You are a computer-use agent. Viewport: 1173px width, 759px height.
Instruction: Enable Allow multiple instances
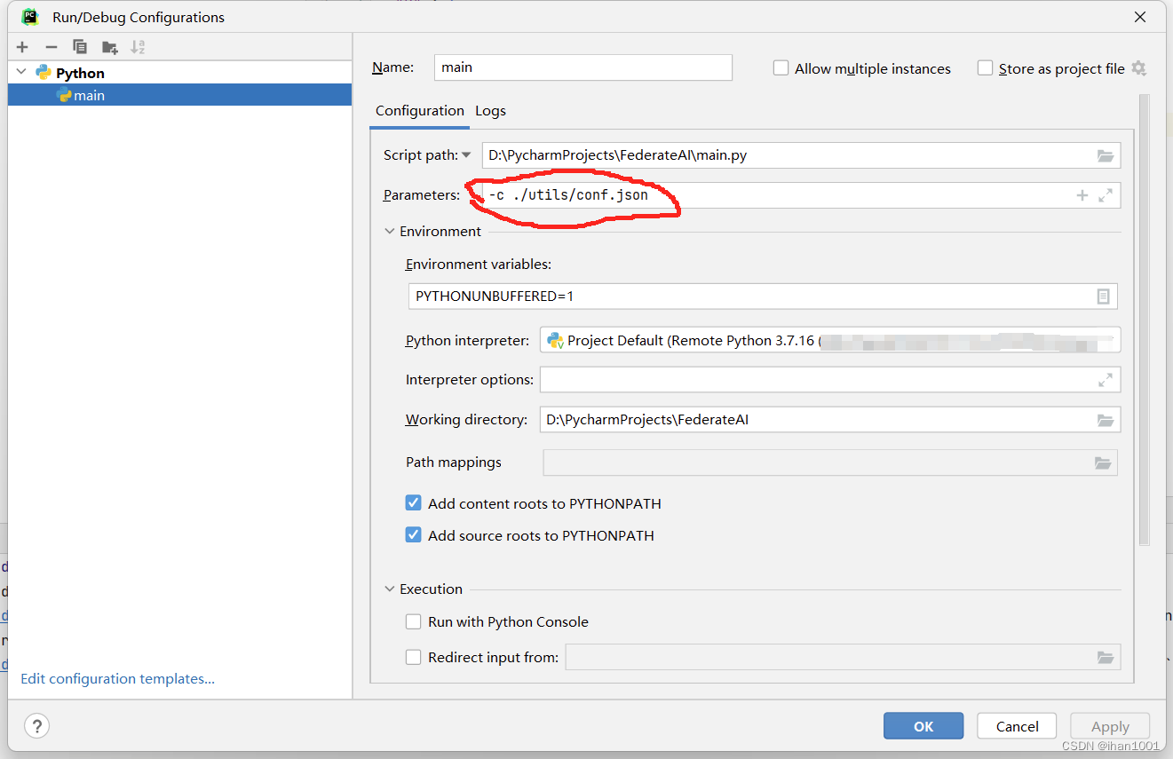tap(781, 68)
